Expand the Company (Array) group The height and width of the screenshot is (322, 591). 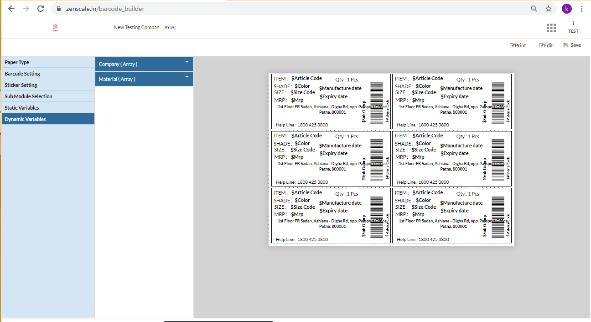[x=144, y=64]
